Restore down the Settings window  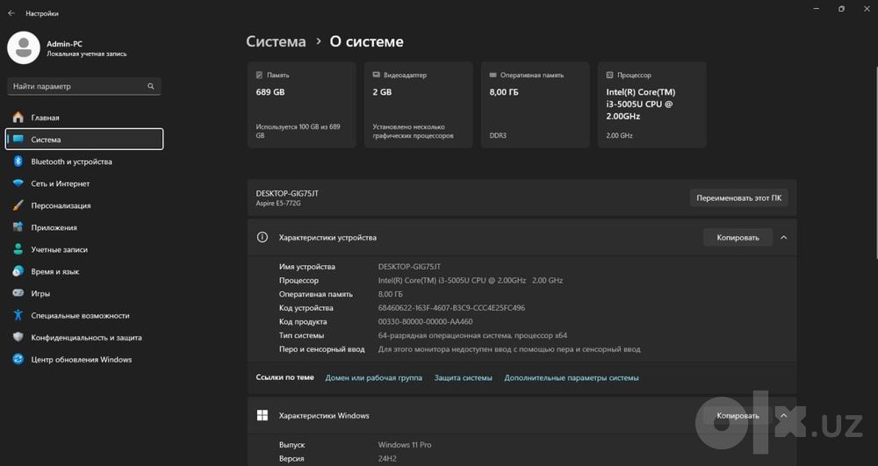coord(841,9)
